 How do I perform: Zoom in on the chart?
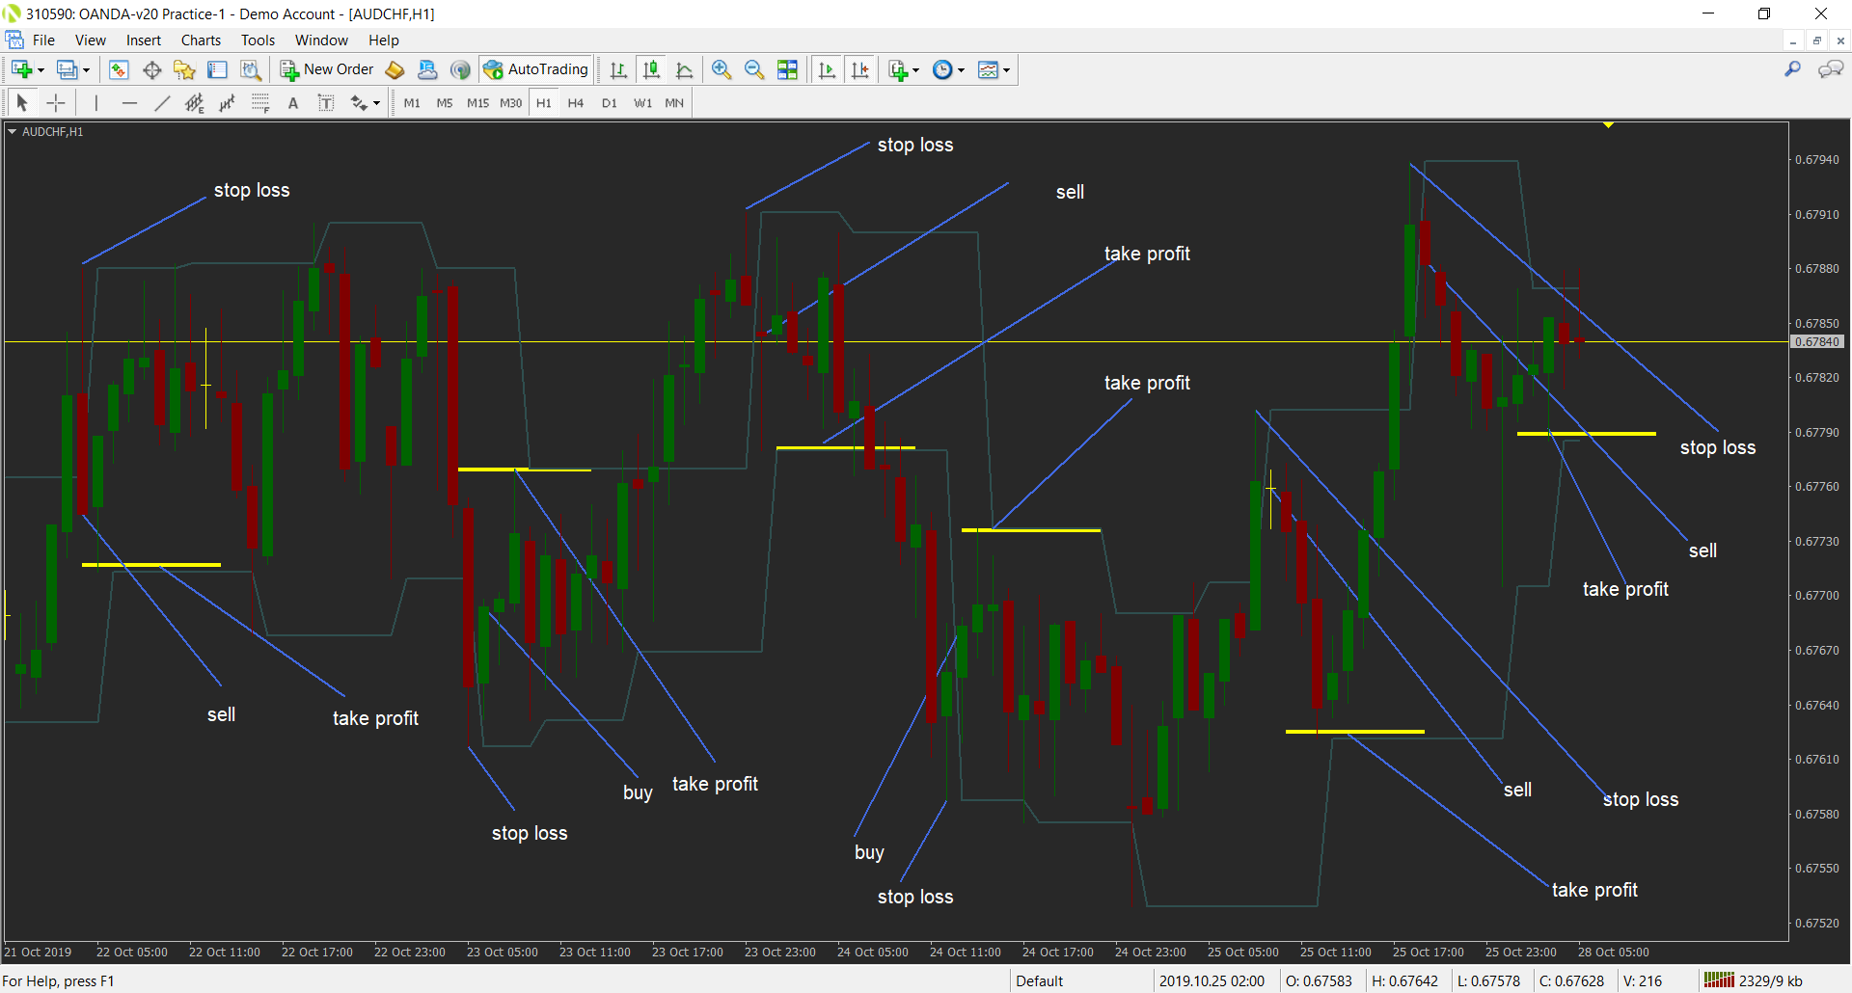722,69
